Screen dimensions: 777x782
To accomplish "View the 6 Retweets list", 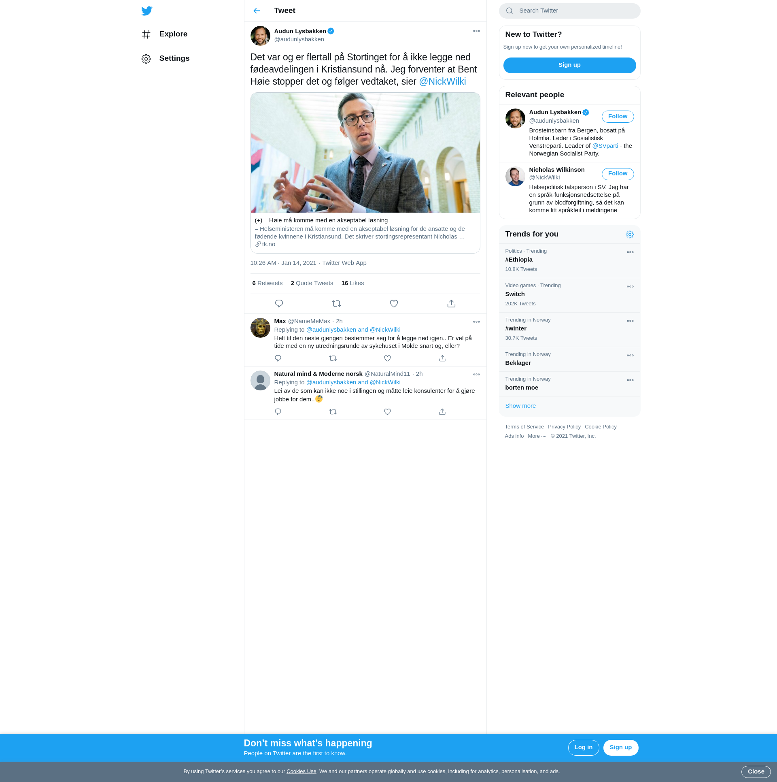I will (x=267, y=283).
